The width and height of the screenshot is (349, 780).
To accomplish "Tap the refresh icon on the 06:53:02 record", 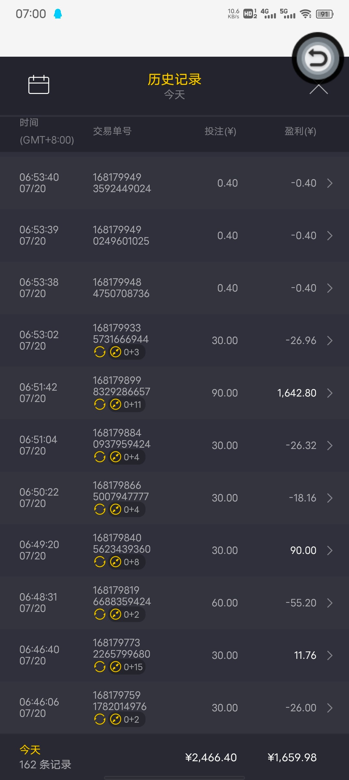I will click(x=100, y=352).
